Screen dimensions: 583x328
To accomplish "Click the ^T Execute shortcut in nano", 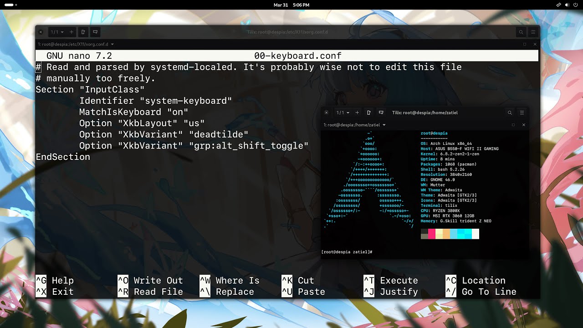I will pyautogui.click(x=391, y=281).
